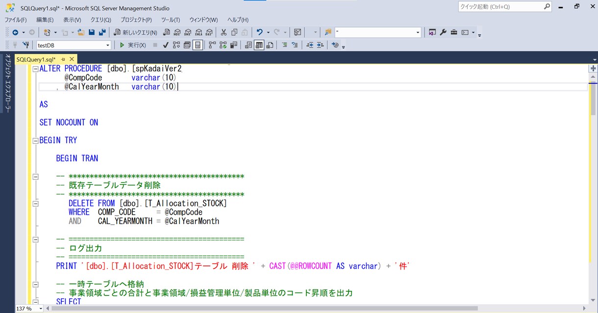
Task: Collapse the ALTER PROCEDURE code block
Action: click(x=35, y=69)
